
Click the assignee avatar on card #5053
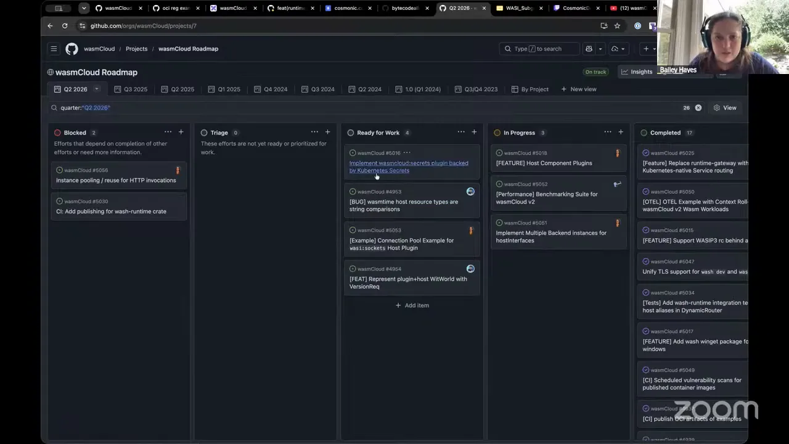(x=471, y=231)
